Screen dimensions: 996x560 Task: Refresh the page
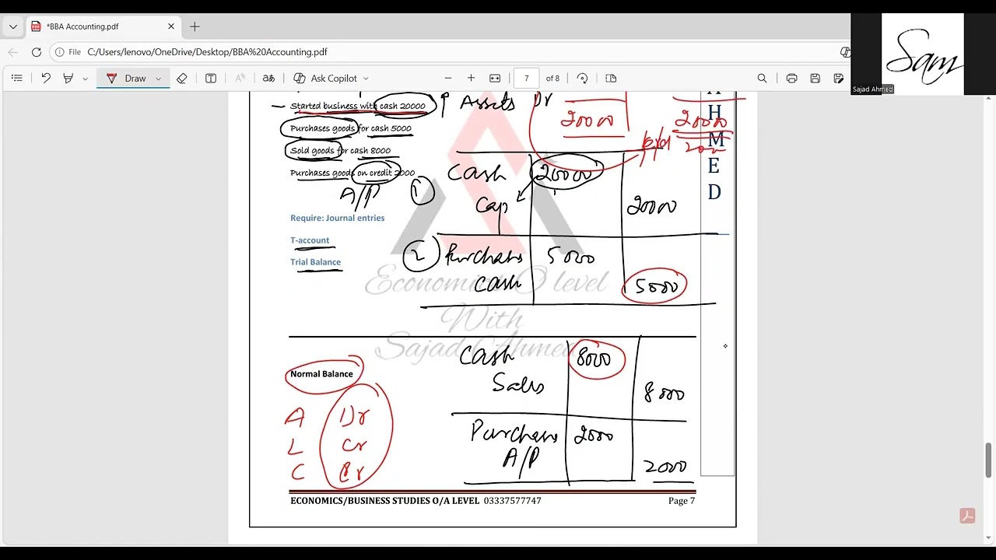coord(37,52)
